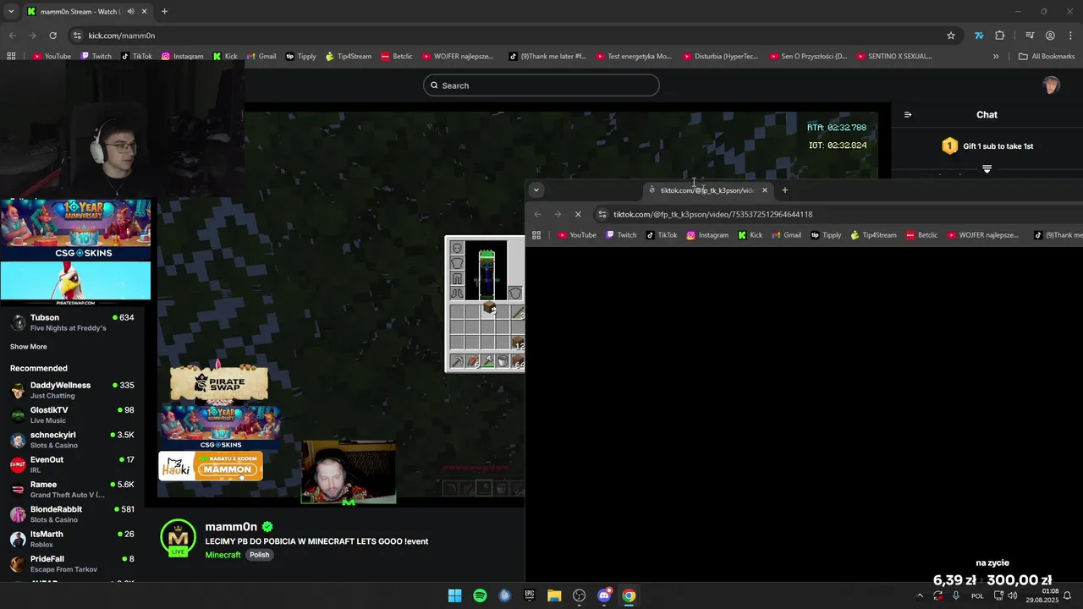Open Epic Games Launcher from taskbar
The height and width of the screenshot is (609, 1083).
click(x=530, y=595)
